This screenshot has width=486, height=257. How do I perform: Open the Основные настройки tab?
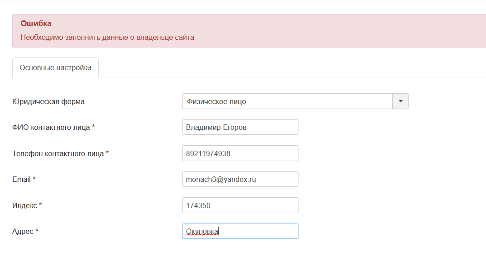pos(55,68)
